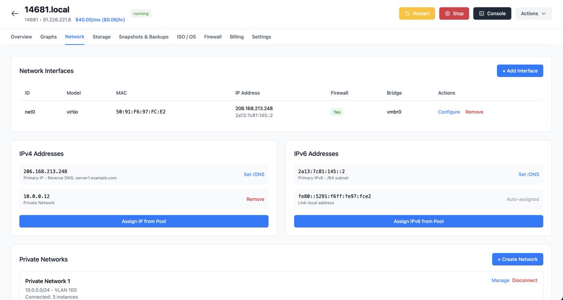The image size is (563, 300).
Task: Click the virtio model cell
Action: pos(73,112)
